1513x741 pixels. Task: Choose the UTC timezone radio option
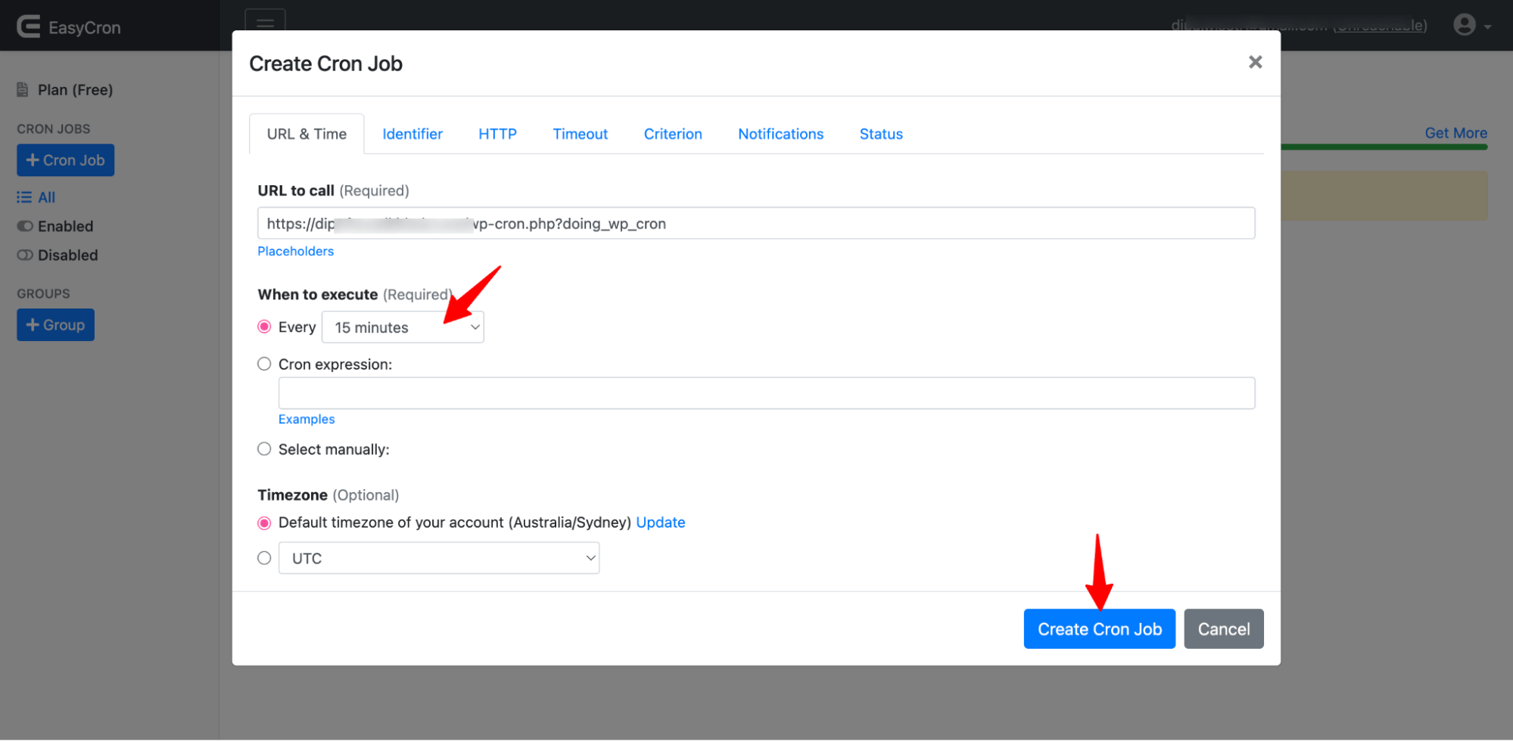pos(264,557)
